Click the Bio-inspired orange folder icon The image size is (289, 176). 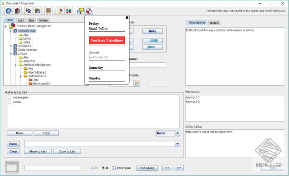pos(31,84)
